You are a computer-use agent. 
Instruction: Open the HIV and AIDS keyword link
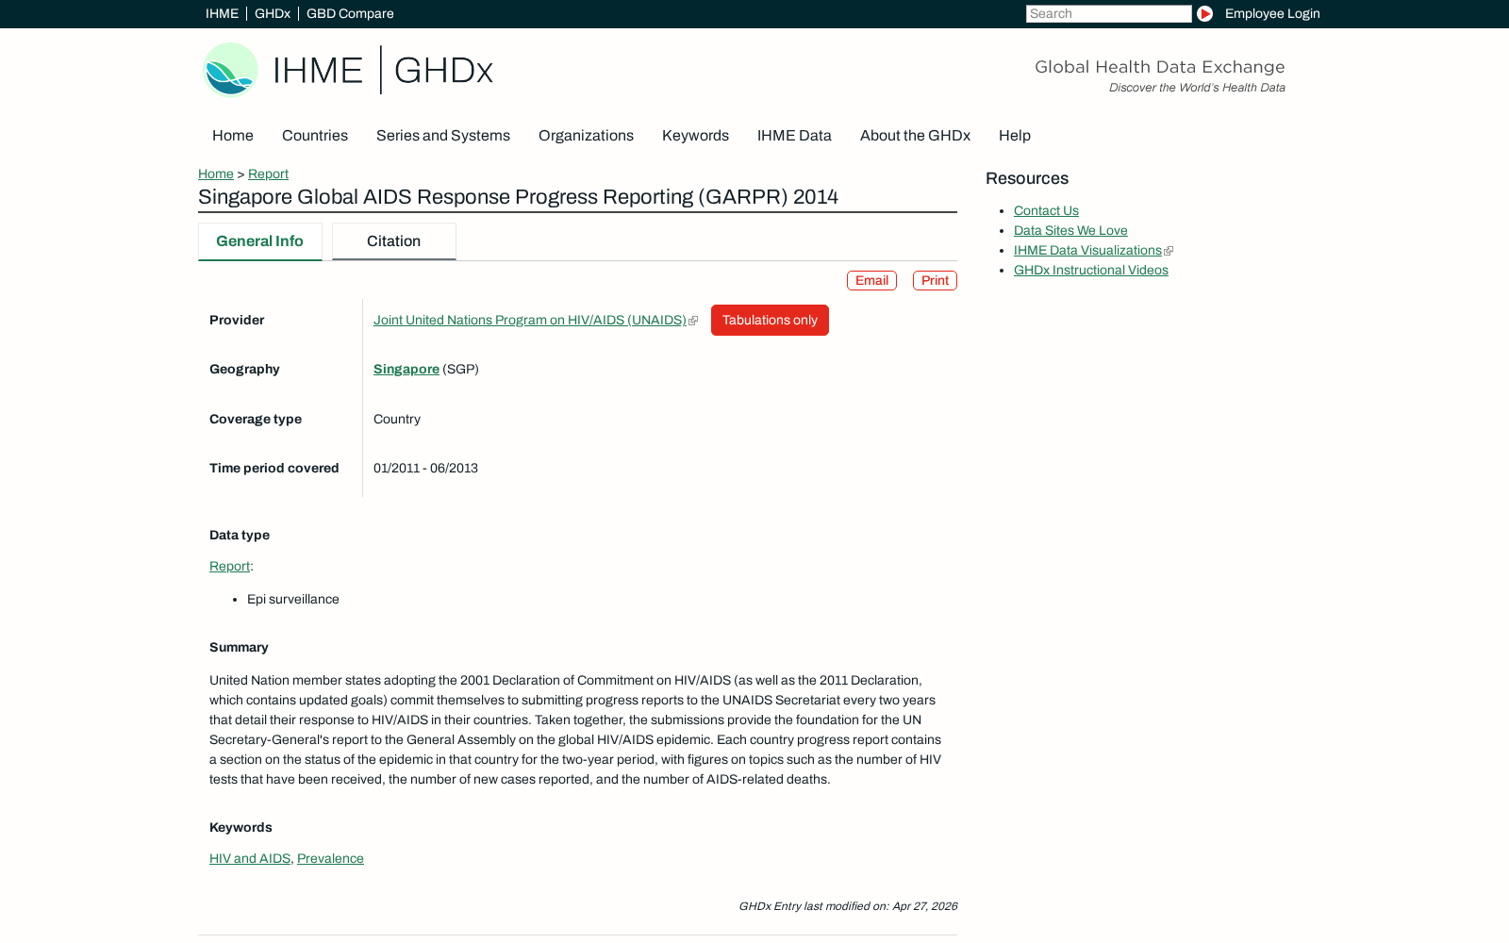click(x=250, y=859)
